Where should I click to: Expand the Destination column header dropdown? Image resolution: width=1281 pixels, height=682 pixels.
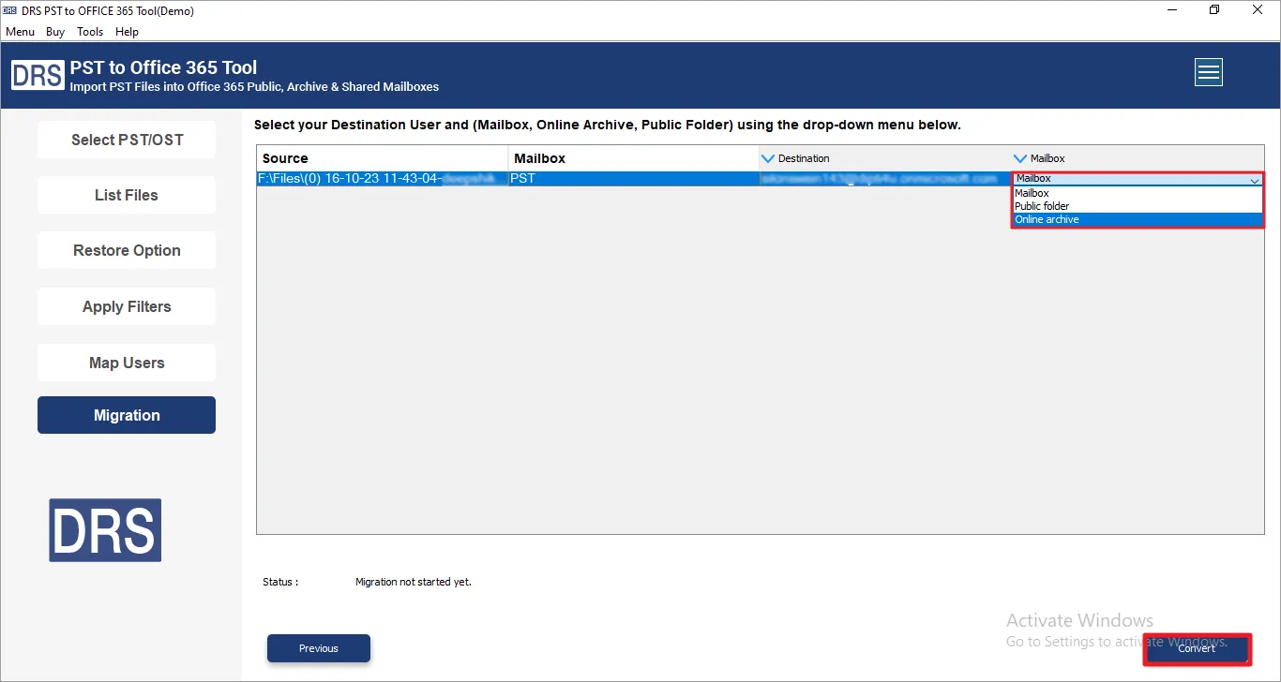point(769,158)
